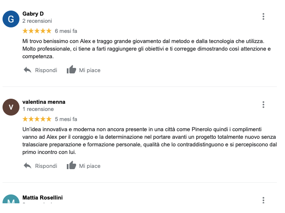The height and width of the screenshot is (213, 285).
Task: Open Gabry D's profile by clicking the name
Action: point(33,13)
